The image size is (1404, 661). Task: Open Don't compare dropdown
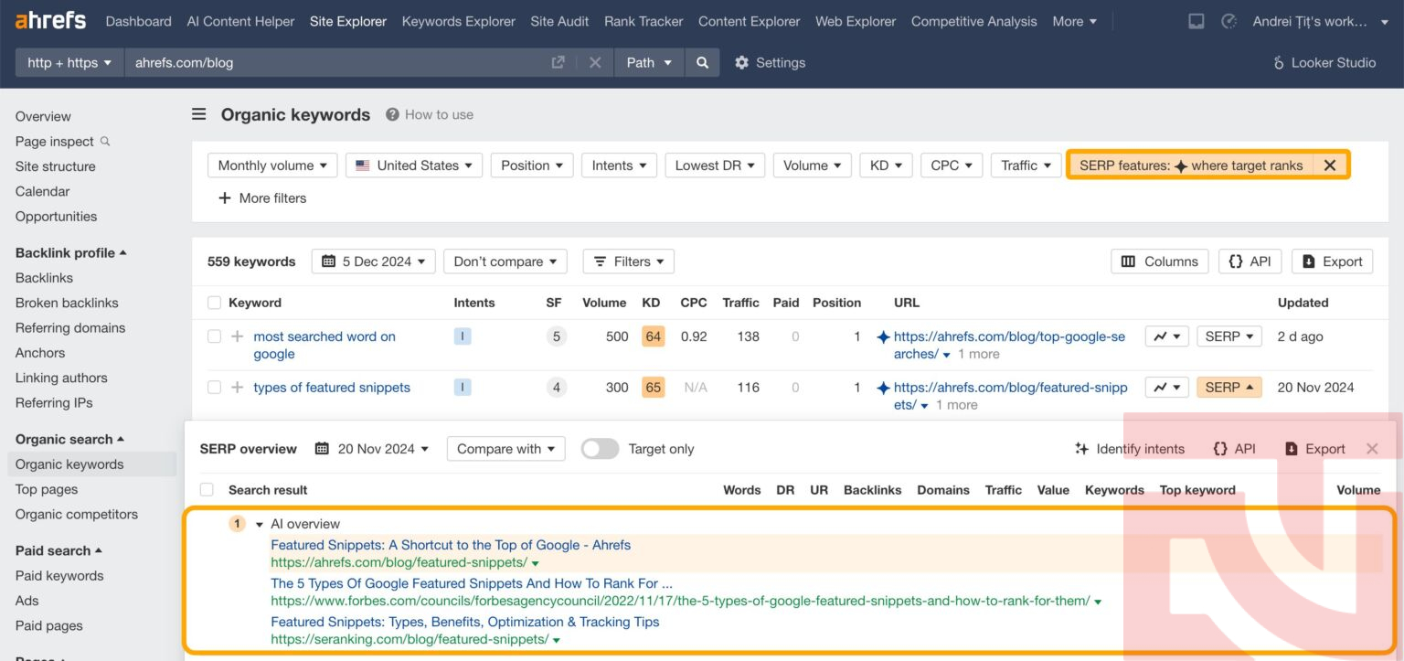[505, 261]
